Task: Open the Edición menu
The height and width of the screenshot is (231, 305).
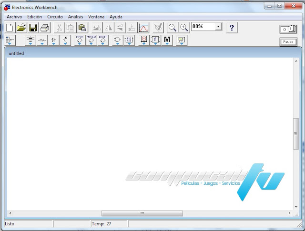Action: pos(34,17)
